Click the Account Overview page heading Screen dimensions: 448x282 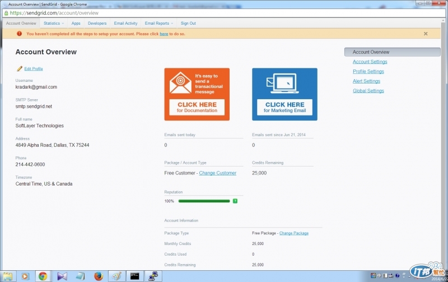[x=46, y=52]
